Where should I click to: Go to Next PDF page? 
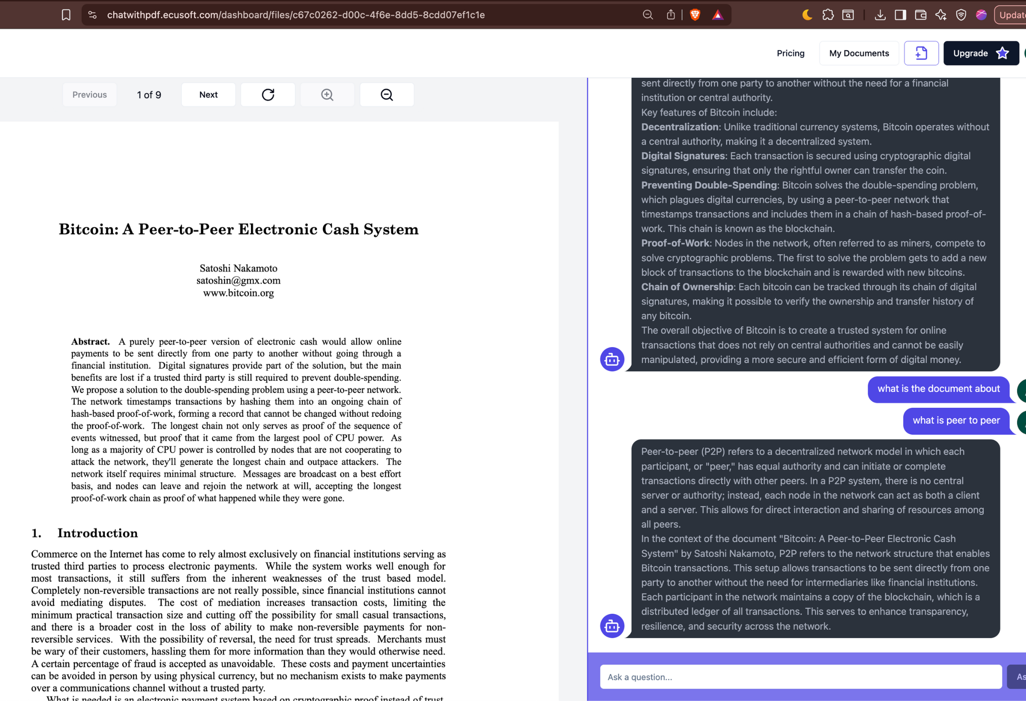tap(208, 94)
